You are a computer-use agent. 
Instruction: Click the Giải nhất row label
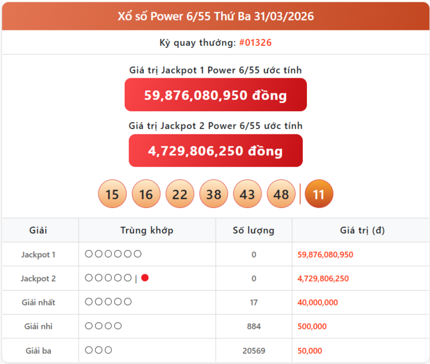click(38, 302)
